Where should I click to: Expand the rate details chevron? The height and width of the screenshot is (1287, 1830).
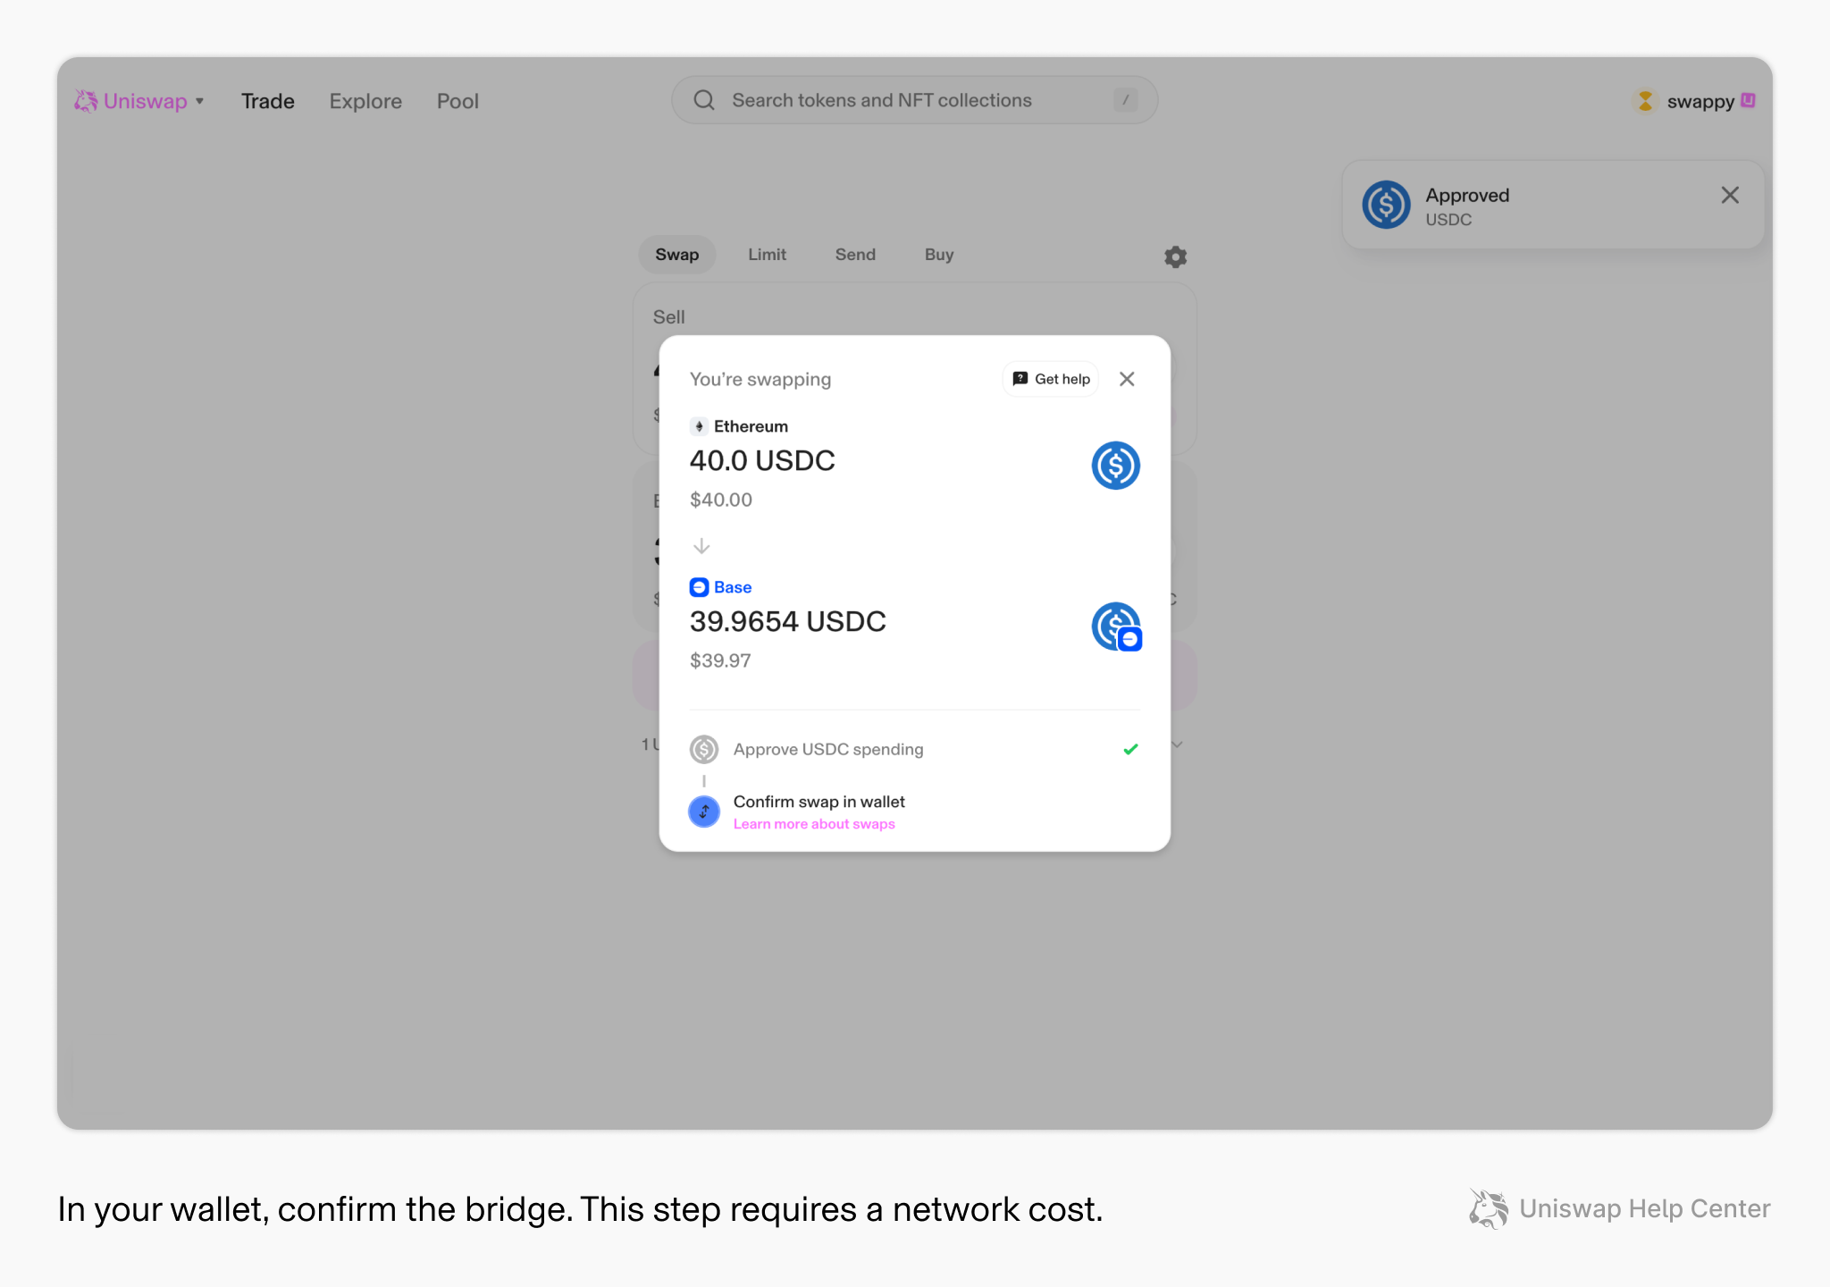tap(1177, 744)
